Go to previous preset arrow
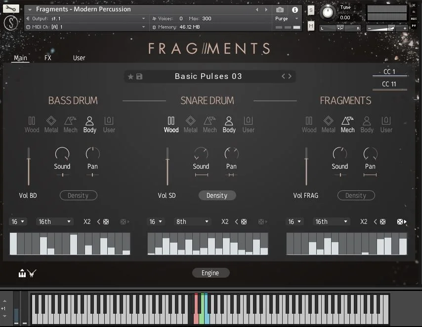 (283, 76)
